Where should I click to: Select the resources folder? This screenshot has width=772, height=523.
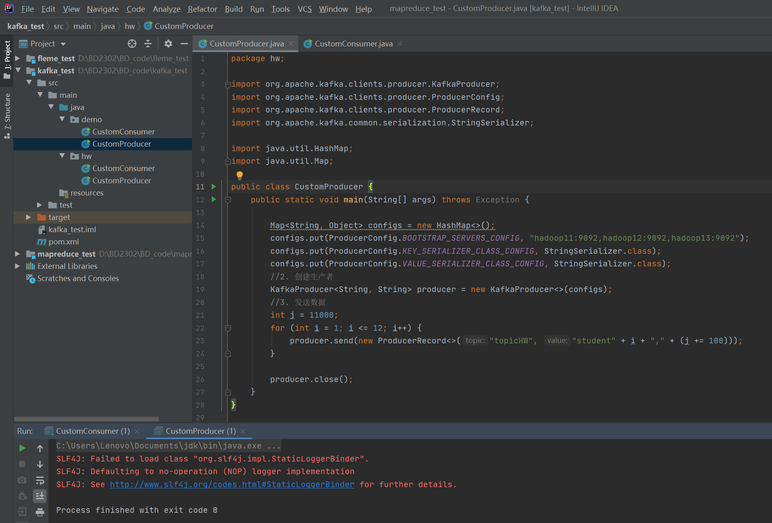tap(87, 193)
